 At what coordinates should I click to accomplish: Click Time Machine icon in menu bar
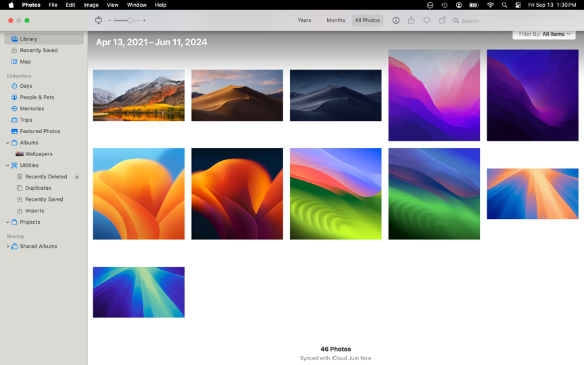[x=444, y=5]
